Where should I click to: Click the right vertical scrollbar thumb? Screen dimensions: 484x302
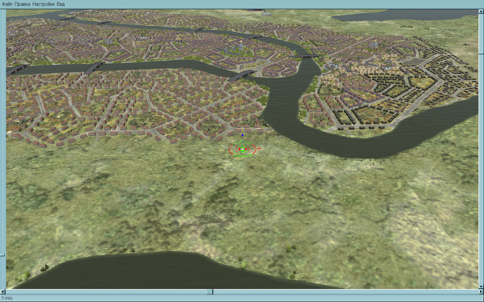(481, 53)
